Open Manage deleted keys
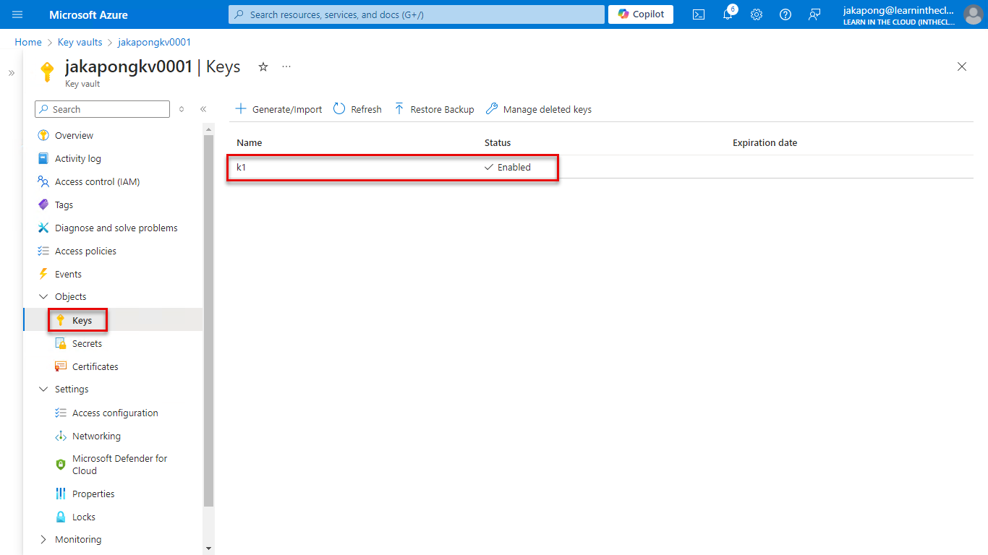This screenshot has height=555, width=988. coord(539,109)
